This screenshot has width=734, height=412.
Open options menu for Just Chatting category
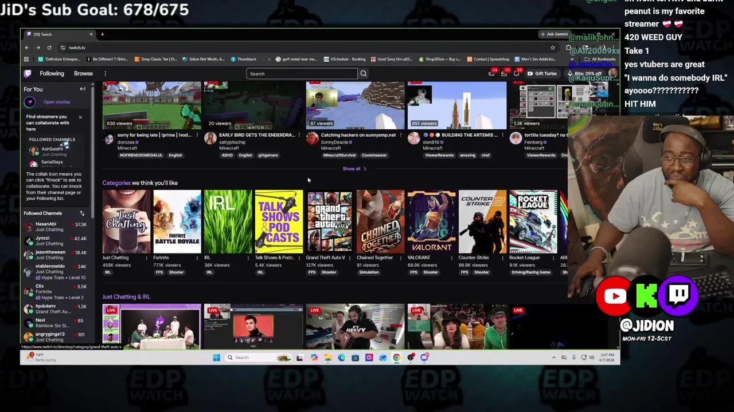(146, 258)
